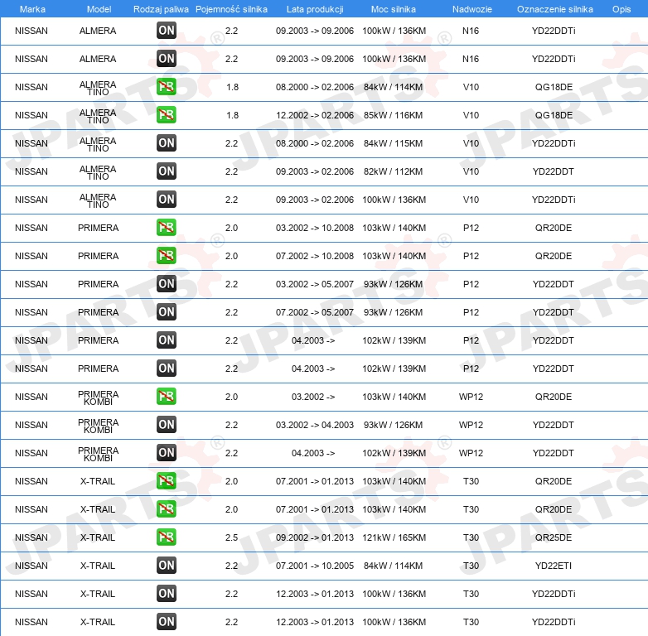Click the open-ended date 03.2002 -> in the Primera Kombi row

[313, 397]
